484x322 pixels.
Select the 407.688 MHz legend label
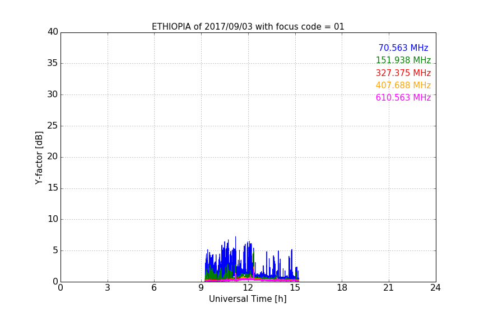coord(403,85)
